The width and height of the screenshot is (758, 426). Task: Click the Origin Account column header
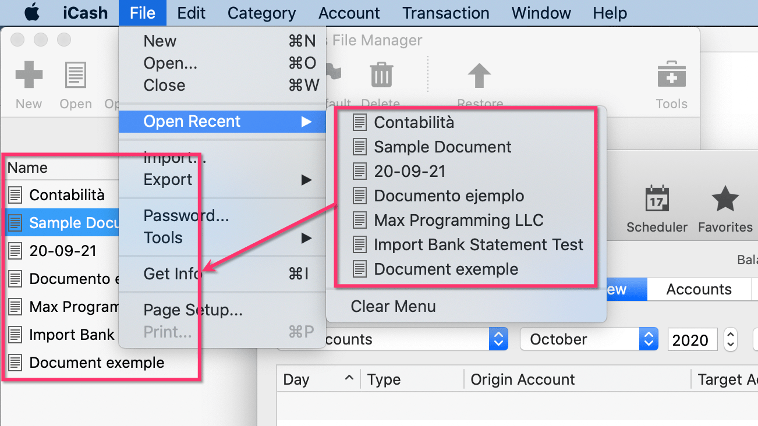coord(578,379)
